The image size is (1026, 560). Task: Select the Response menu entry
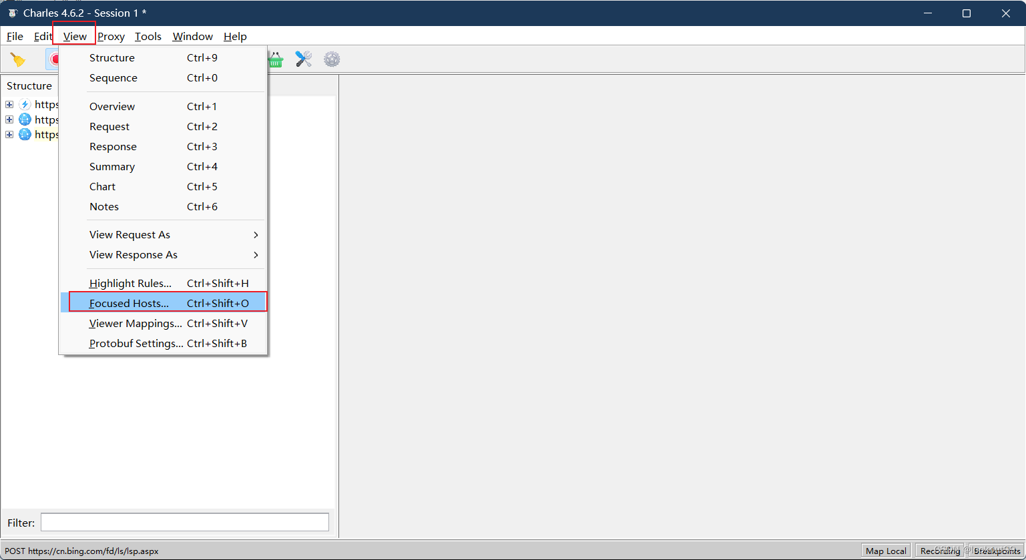pos(163,147)
